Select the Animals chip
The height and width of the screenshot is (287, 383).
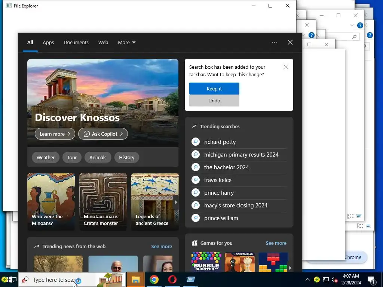(98, 157)
